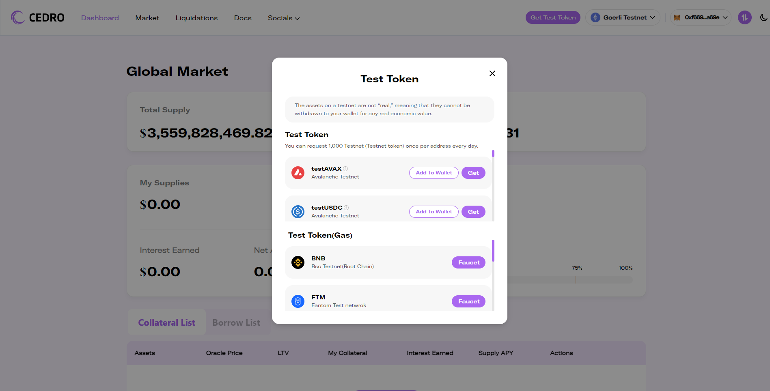This screenshot has width=770, height=391.
Task: Click the BNB Faucet button
Action: [x=469, y=262]
